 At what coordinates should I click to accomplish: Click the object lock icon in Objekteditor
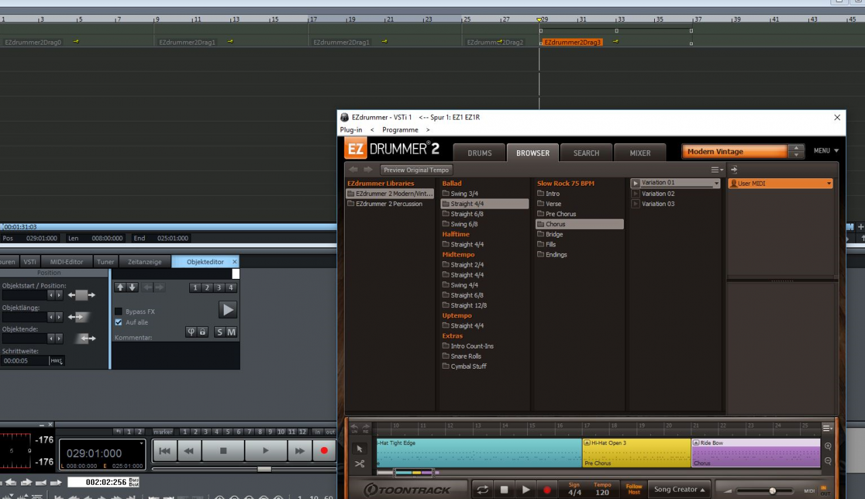[x=202, y=332]
